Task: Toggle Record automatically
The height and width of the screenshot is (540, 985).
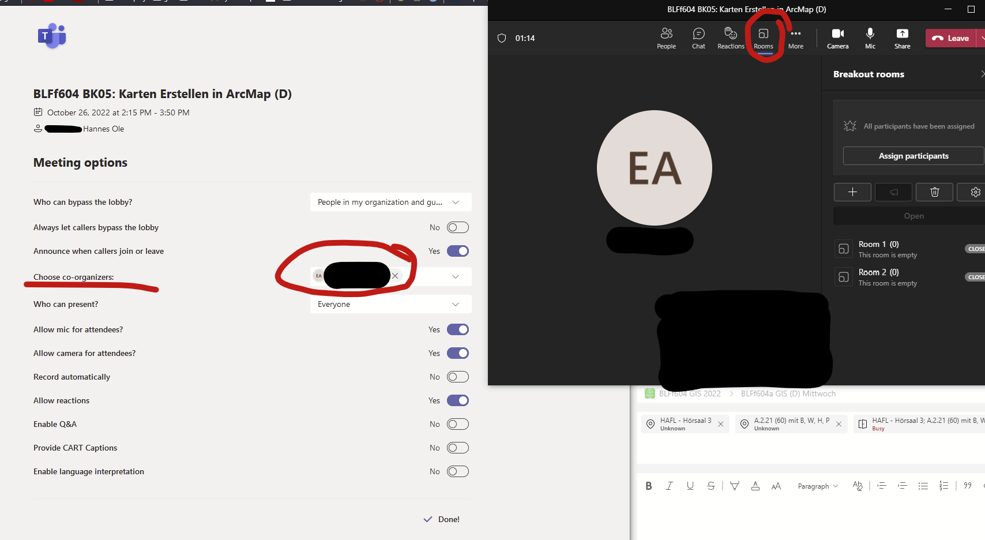Action: click(458, 377)
